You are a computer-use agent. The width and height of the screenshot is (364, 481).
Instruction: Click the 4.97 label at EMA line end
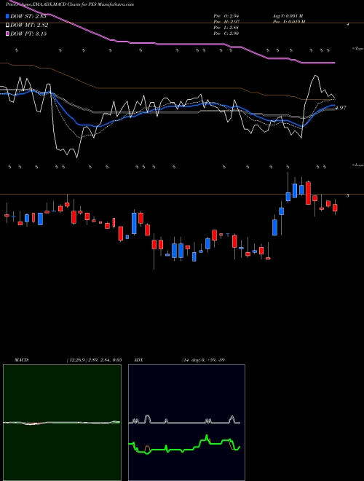point(341,108)
